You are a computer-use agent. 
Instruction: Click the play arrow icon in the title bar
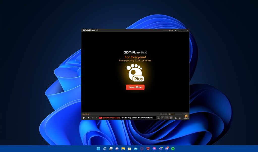(x=176, y=30)
